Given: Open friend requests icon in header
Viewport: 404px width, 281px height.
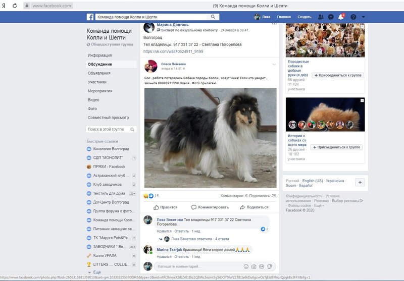Looking at the screenshot, I should pyautogui.click(x=321, y=17).
